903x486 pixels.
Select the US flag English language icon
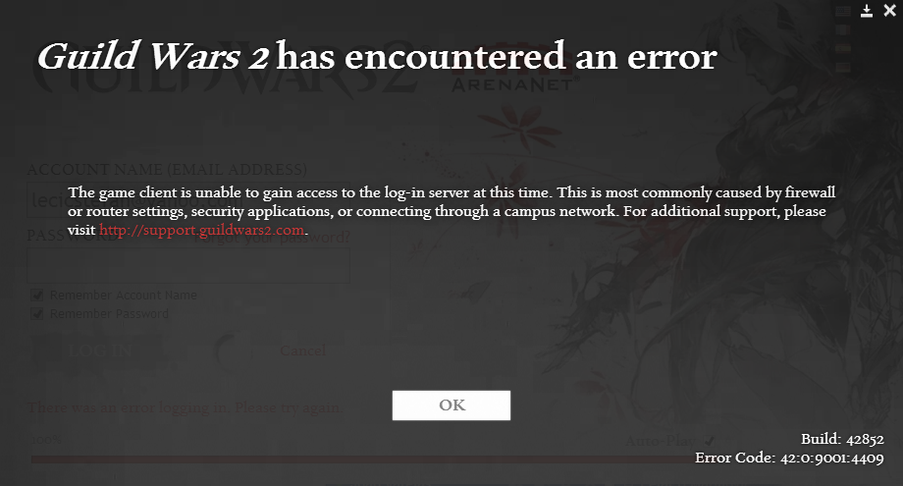842,11
